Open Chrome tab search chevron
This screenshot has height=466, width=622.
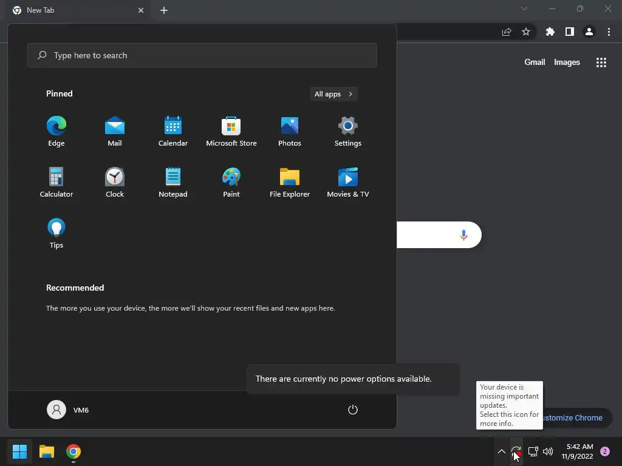point(524,8)
